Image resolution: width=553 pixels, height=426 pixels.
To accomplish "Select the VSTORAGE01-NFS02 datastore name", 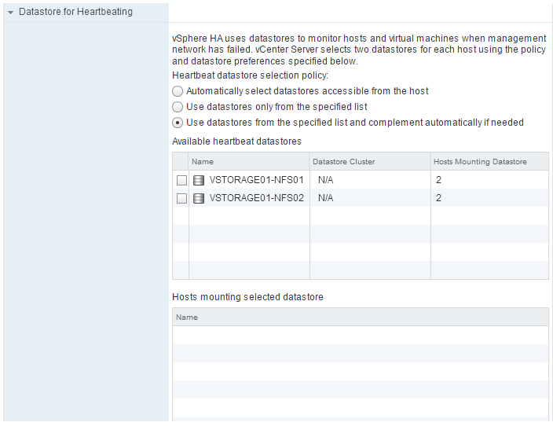I will tap(256, 198).
